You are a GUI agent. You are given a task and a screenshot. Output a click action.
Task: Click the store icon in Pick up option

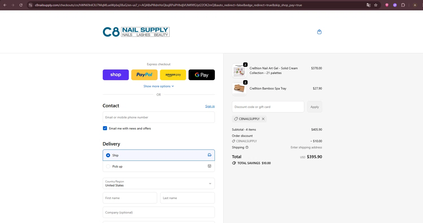[210, 166]
